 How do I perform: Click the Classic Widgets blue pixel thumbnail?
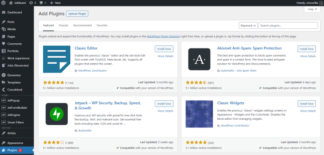tap(199, 114)
